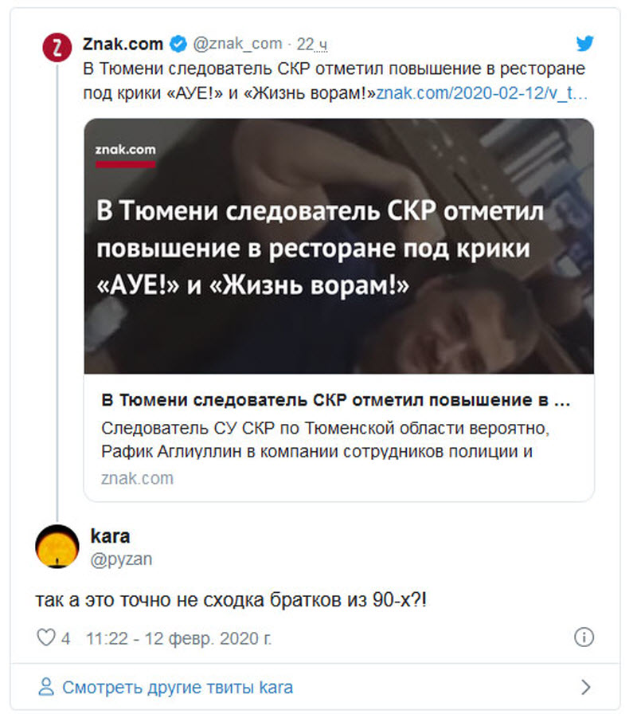The image size is (637, 718).
Task: Click the Znak.com account name
Action: (x=123, y=44)
